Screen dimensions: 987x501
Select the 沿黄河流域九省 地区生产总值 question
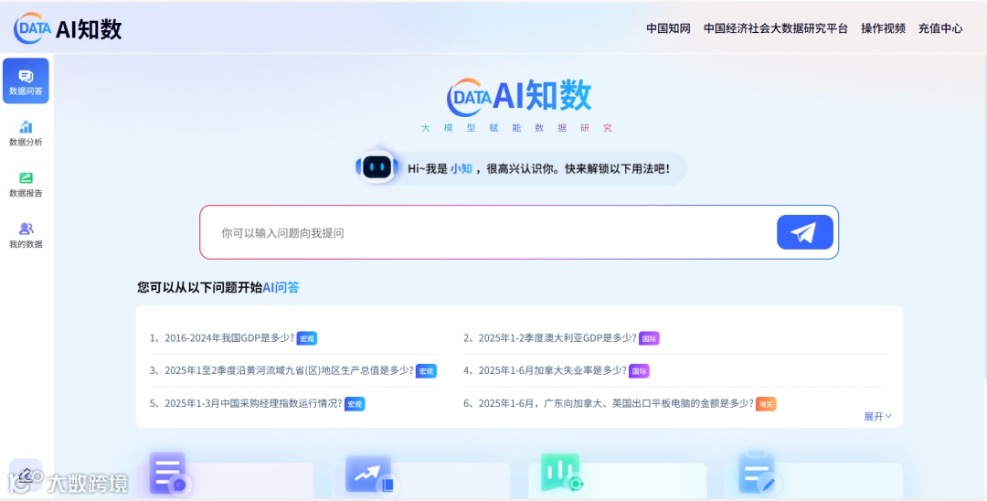pyautogui.click(x=281, y=370)
